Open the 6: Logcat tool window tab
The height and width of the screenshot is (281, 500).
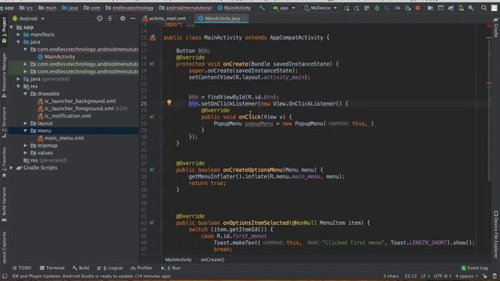click(109, 268)
